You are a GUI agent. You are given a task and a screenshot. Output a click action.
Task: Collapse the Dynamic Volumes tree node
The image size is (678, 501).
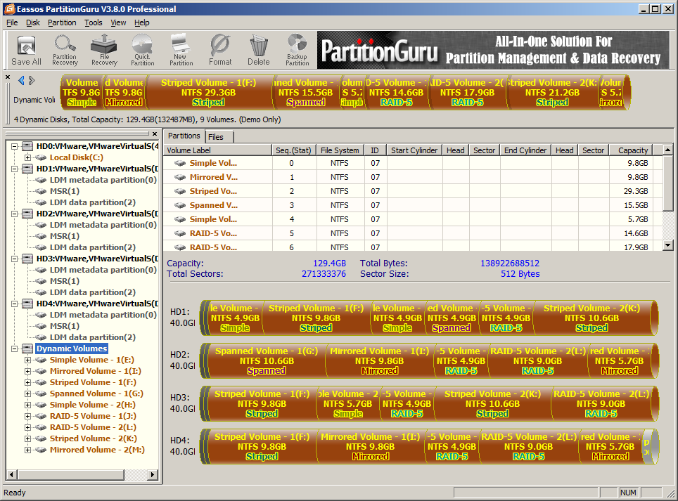coord(14,349)
